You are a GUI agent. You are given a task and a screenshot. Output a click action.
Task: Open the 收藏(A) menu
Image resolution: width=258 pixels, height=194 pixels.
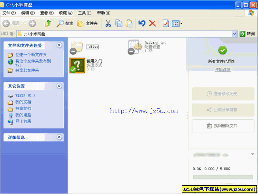(66, 13)
